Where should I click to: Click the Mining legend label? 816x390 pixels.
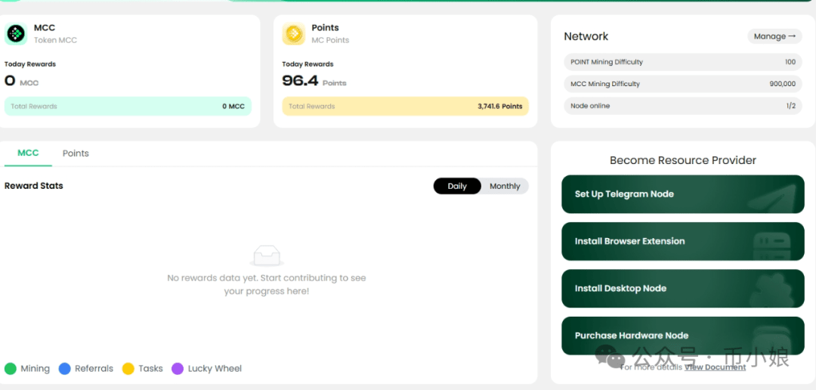point(36,369)
